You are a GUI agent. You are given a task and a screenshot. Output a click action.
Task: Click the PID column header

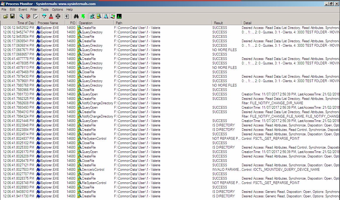point(71,23)
